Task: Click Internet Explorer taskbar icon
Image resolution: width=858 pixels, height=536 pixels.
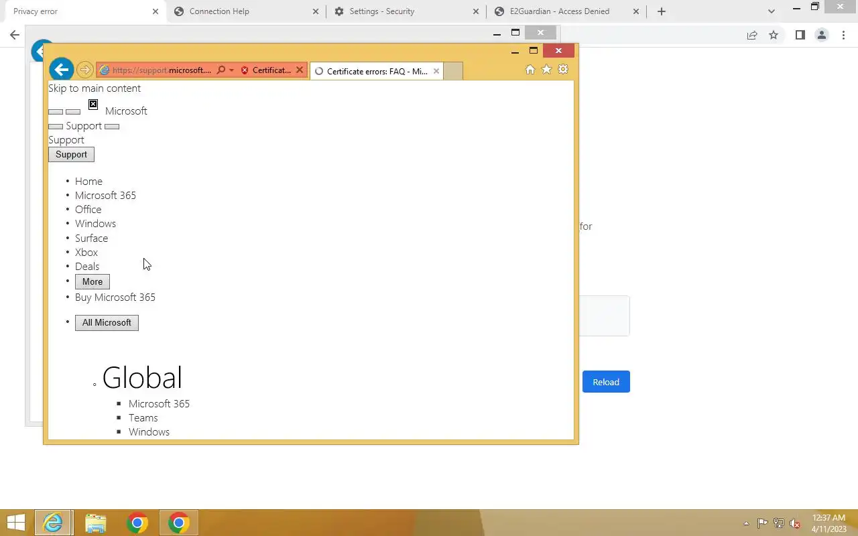Action: coord(53,523)
